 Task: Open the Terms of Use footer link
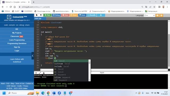point(20,83)
